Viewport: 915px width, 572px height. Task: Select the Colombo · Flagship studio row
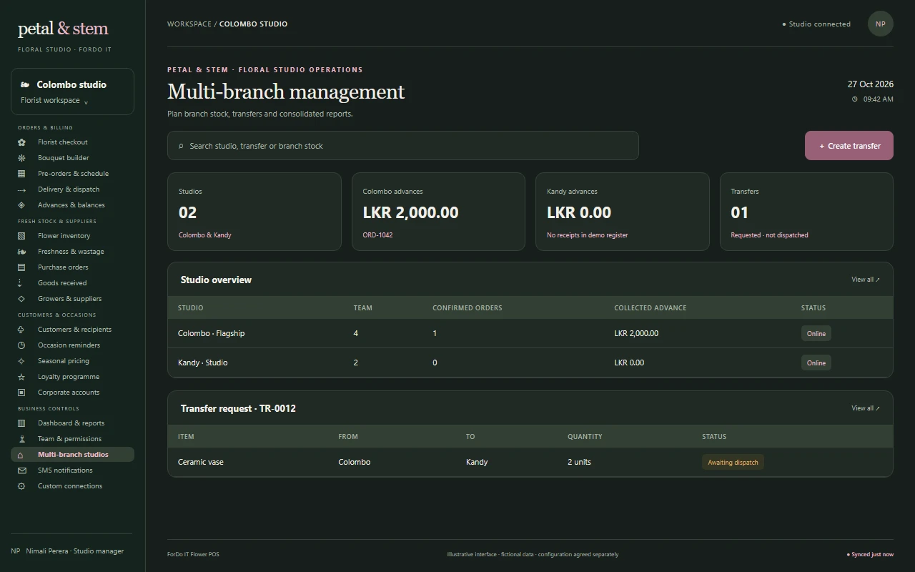[x=530, y=333]
